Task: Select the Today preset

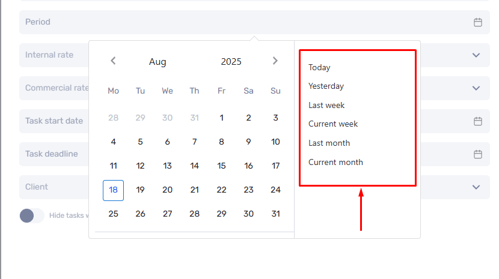Action: pos(319,67)
